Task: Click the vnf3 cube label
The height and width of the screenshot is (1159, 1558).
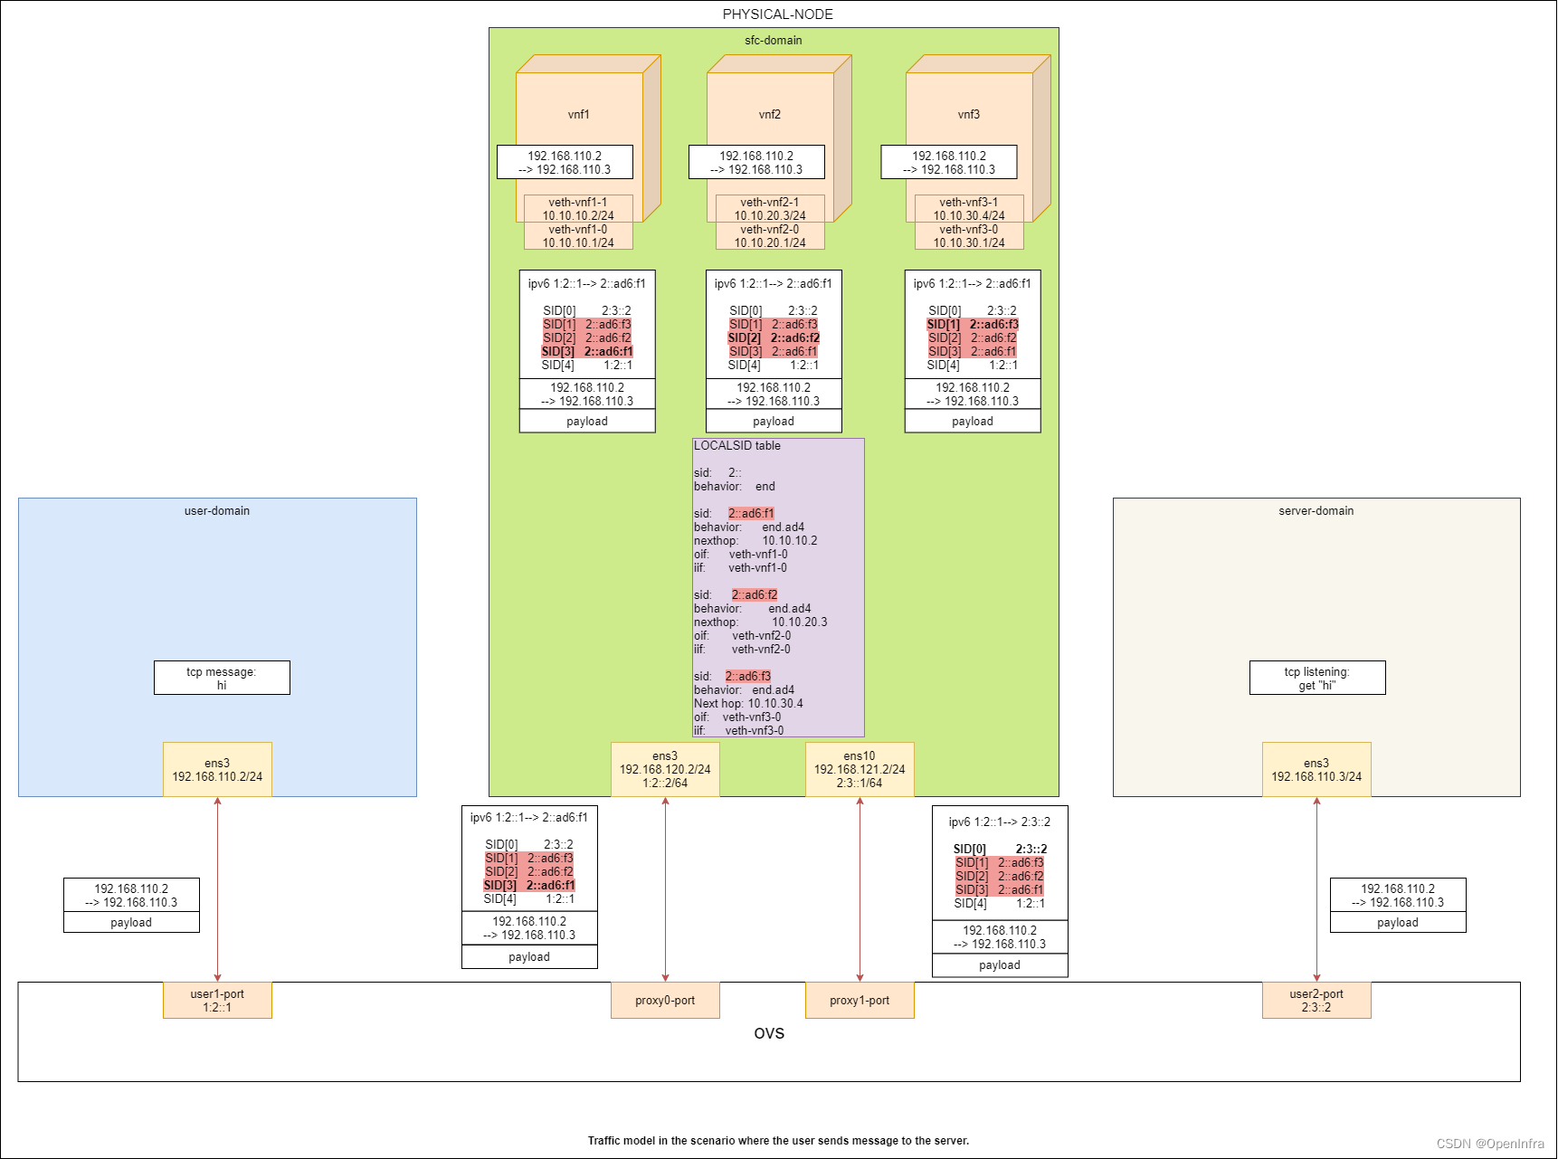Action: 969,115
